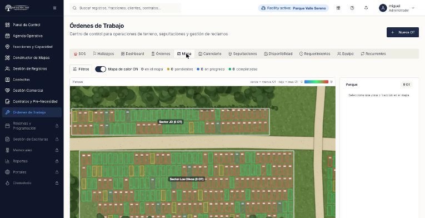
Task: Click lock icon beside Gestión de Escrituras
Action: [x=57, y=139]
